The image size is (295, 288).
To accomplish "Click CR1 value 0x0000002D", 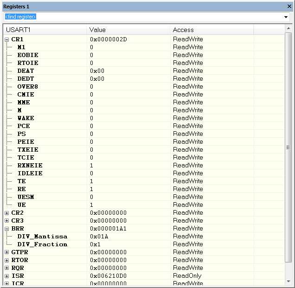I will (x=109, y=39).
